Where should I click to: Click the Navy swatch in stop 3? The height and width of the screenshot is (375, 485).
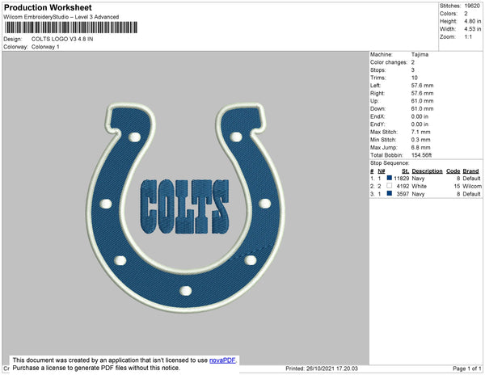(390, 193)
